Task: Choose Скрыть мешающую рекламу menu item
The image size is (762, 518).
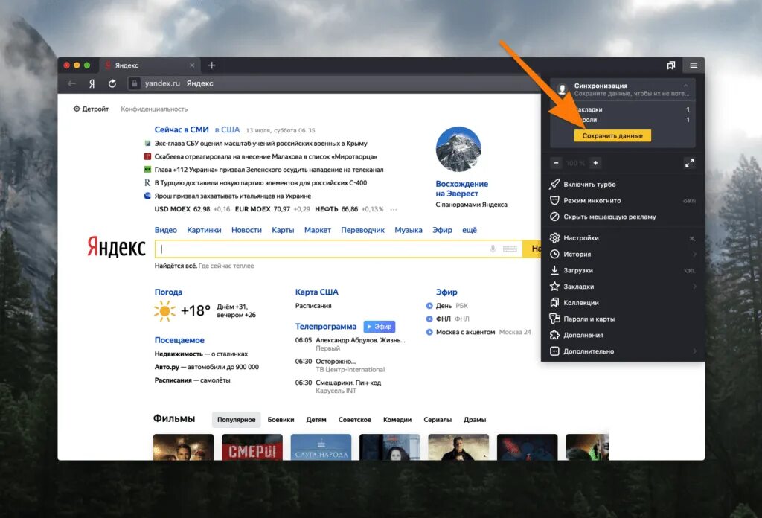Action: (x=623, y=217)
